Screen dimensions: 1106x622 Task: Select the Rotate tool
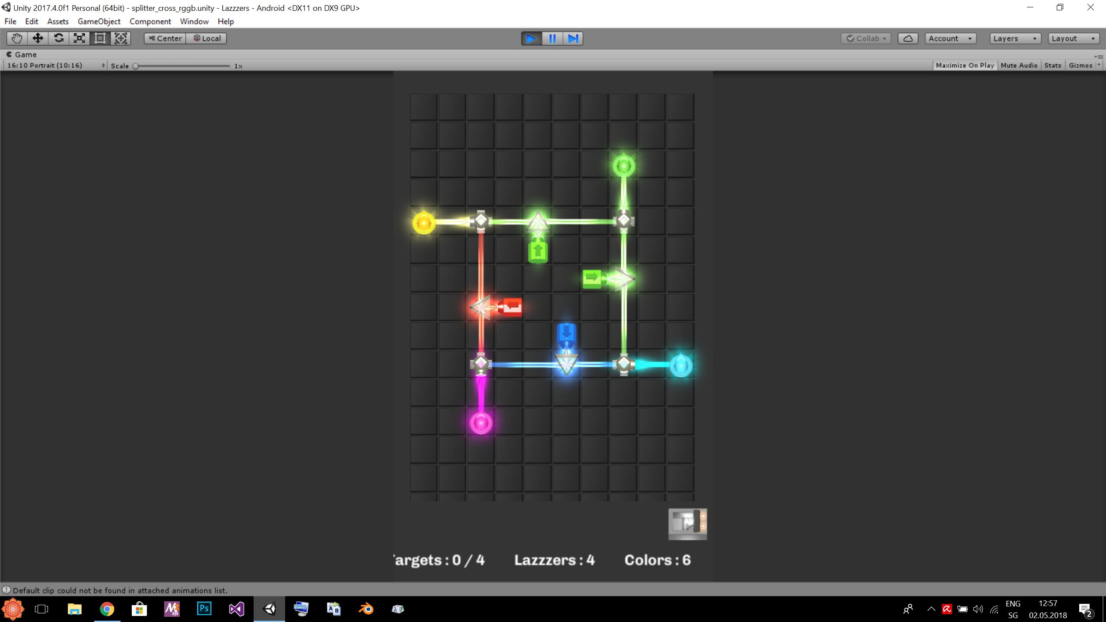click(59, 38)
